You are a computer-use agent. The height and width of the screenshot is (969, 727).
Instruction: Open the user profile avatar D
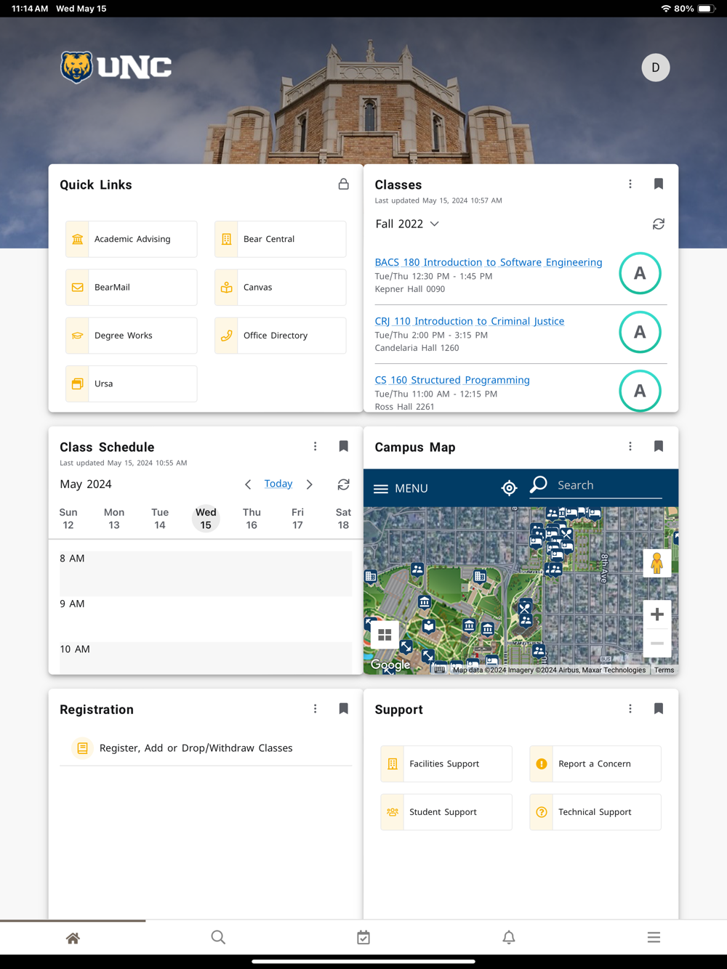point(655,68)
